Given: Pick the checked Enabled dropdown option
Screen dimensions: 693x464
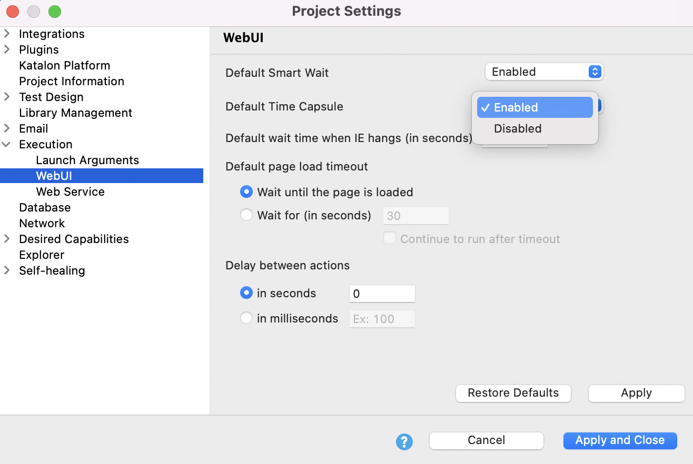Looking at the screenshot, I should pos(534,107).
